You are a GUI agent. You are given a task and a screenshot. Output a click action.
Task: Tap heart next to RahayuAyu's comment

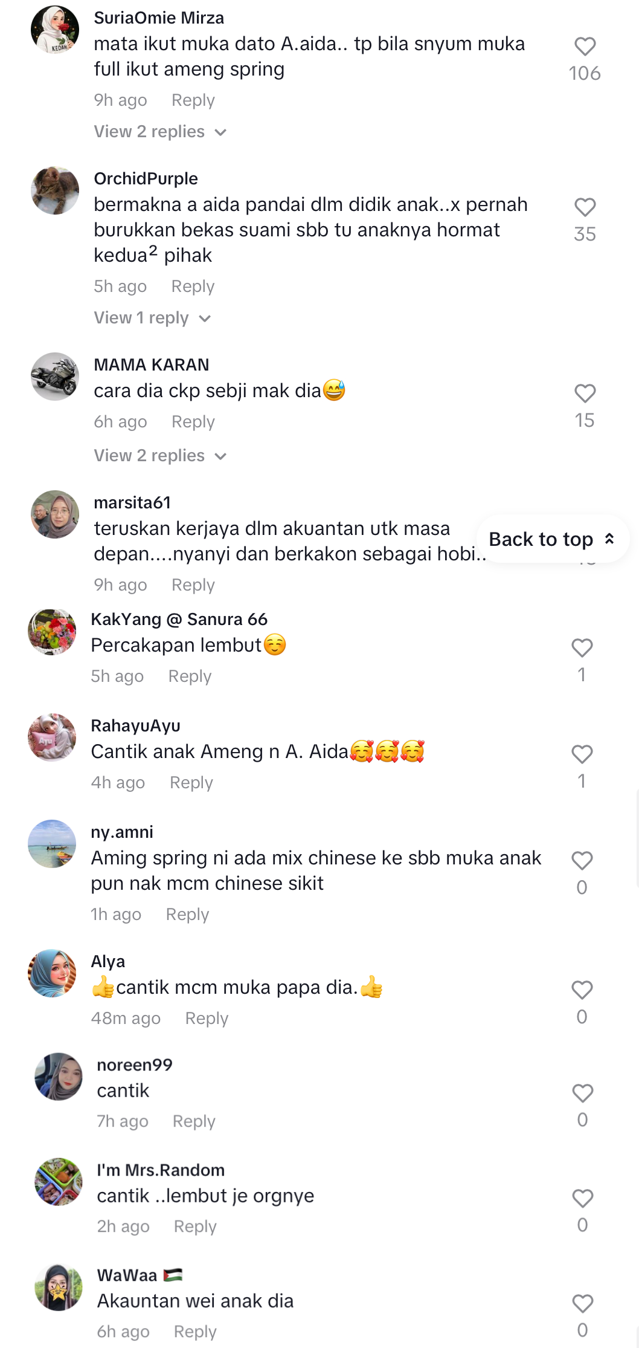(582, 754)
